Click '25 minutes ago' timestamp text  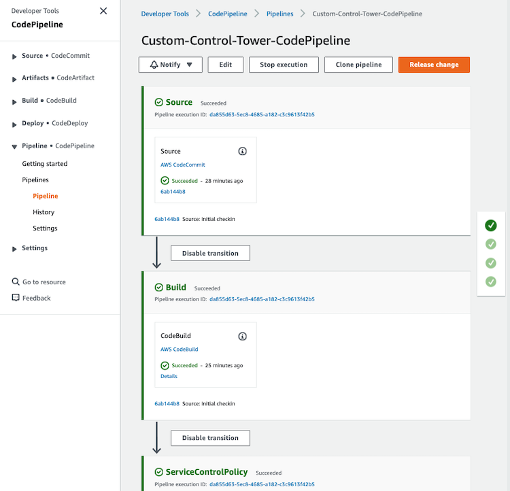pyautogui.click(x=224, y=365)
